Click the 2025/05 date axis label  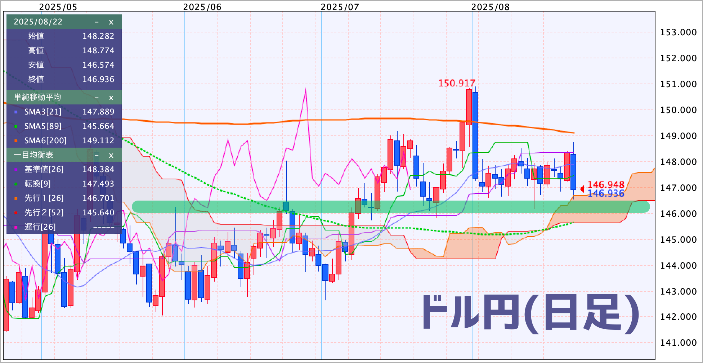click(58, 7)
